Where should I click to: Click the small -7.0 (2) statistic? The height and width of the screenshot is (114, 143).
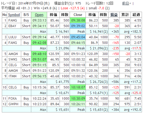(99, 8)
